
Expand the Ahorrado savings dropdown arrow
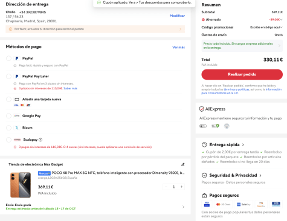tap(282, 19)
